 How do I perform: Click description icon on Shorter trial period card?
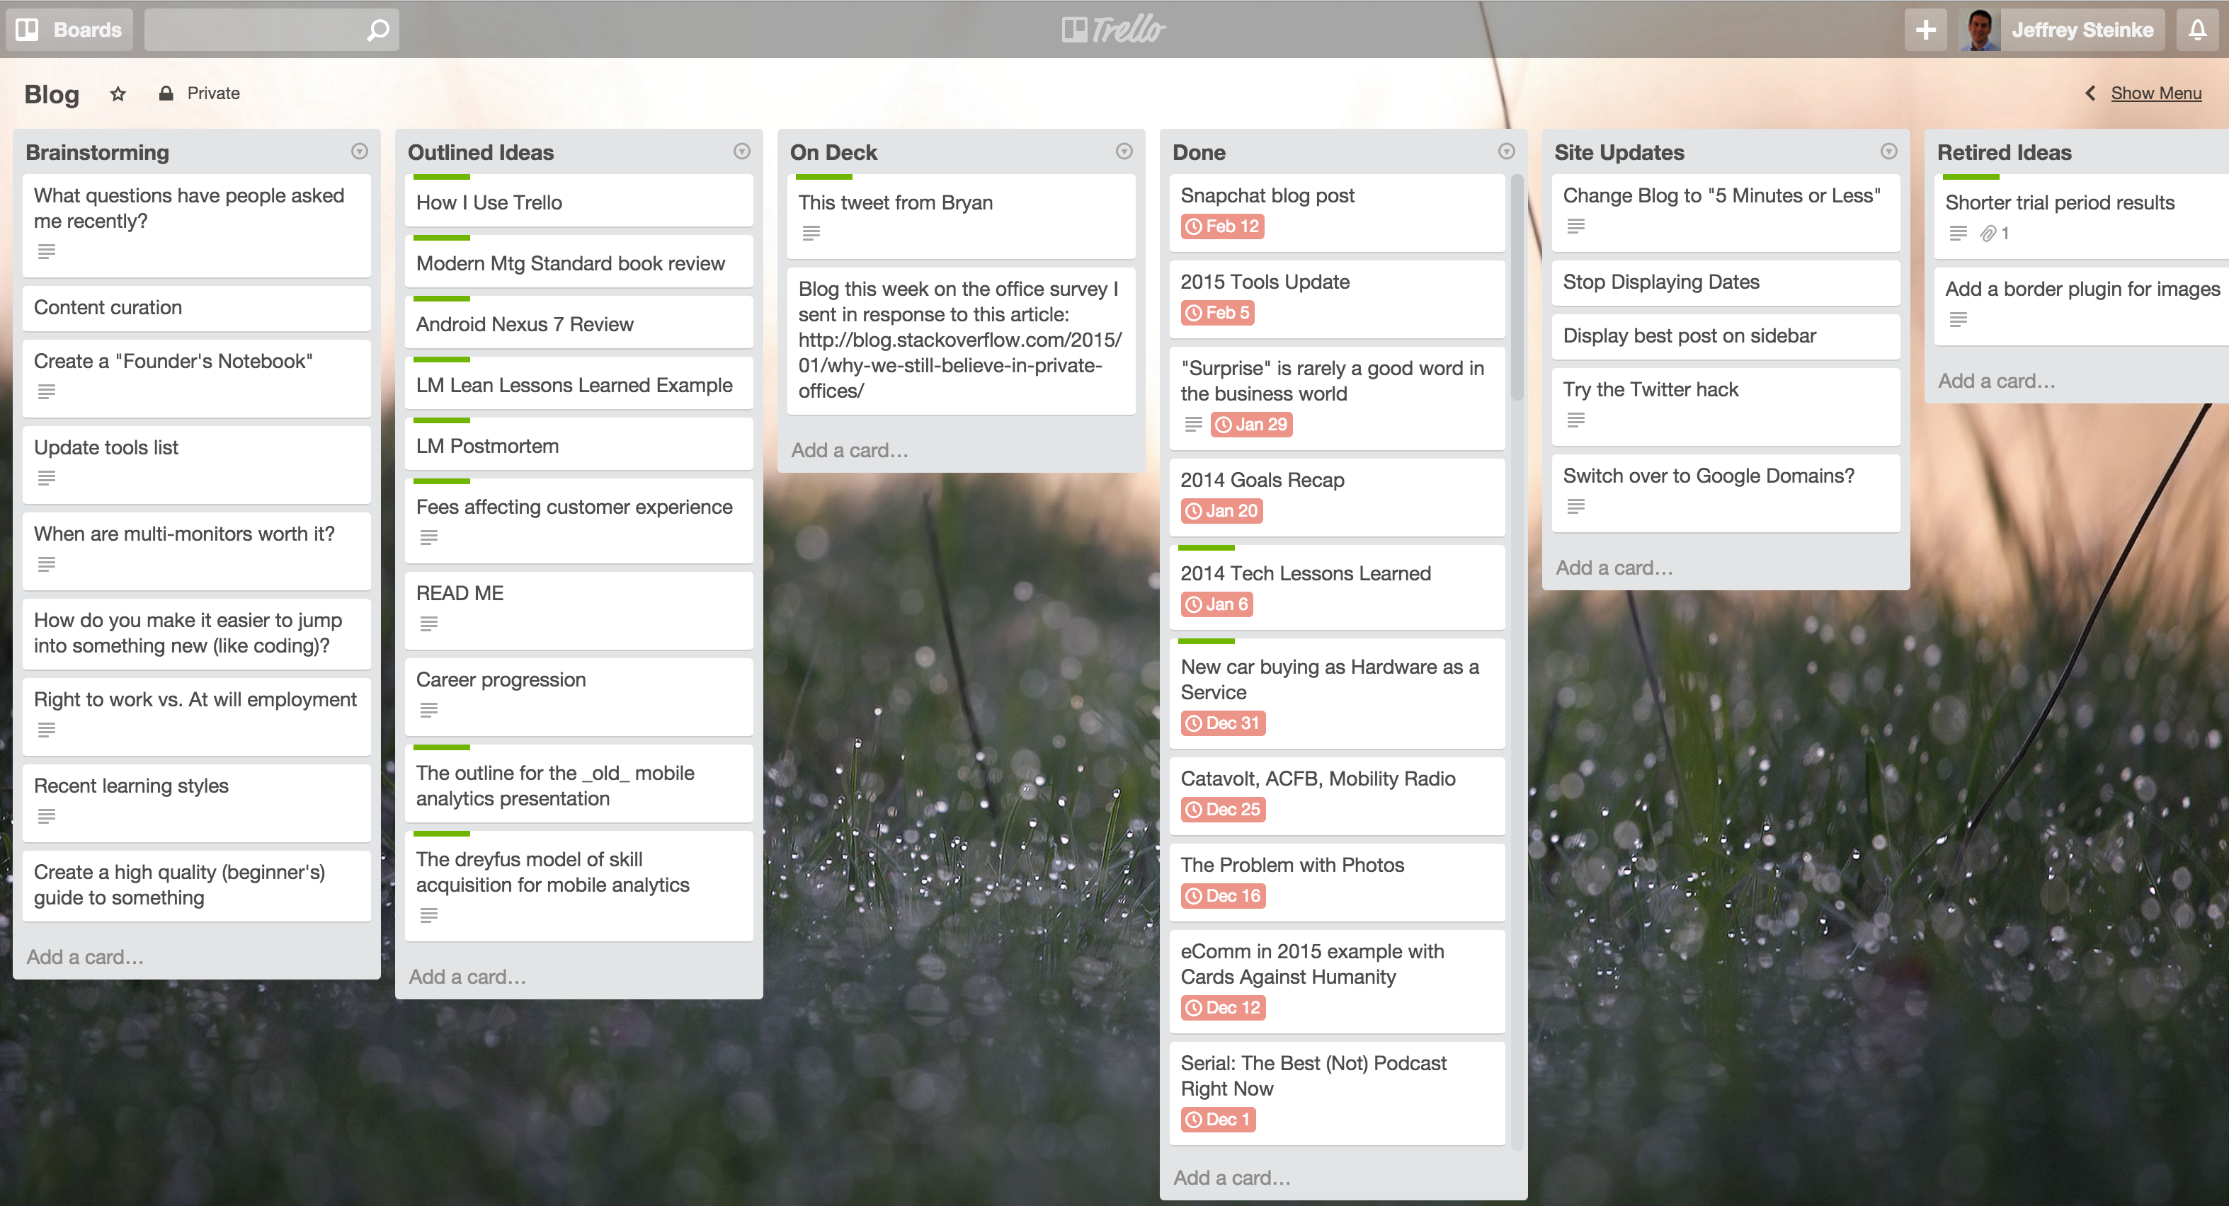coord(1958,234)
